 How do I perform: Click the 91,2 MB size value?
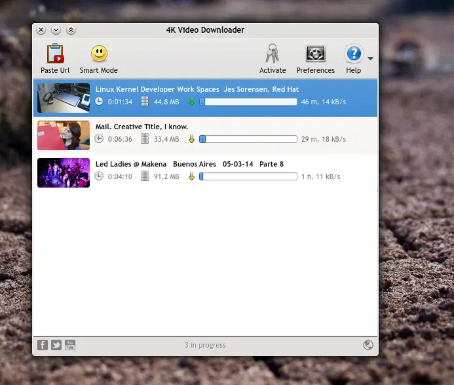pos(166,176)
